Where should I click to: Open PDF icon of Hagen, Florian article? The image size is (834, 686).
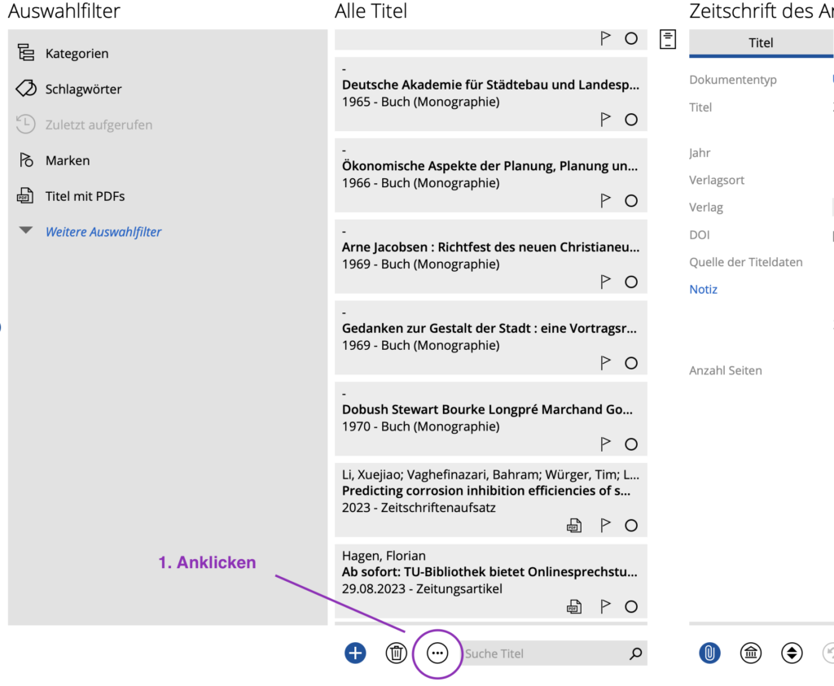[x=574, y=607]
